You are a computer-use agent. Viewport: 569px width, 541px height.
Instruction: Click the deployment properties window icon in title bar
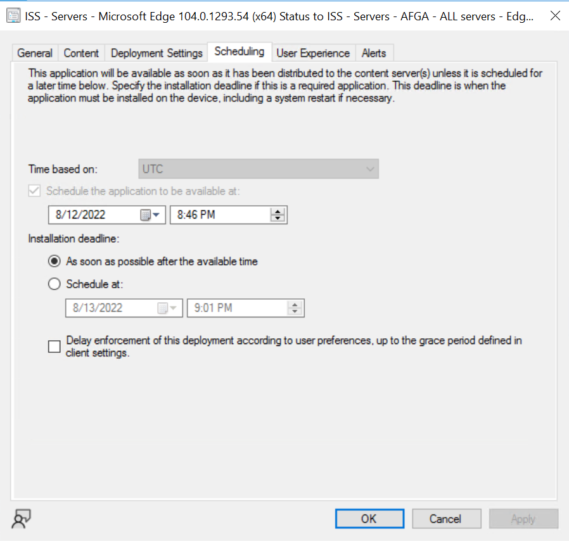[13, 16]
